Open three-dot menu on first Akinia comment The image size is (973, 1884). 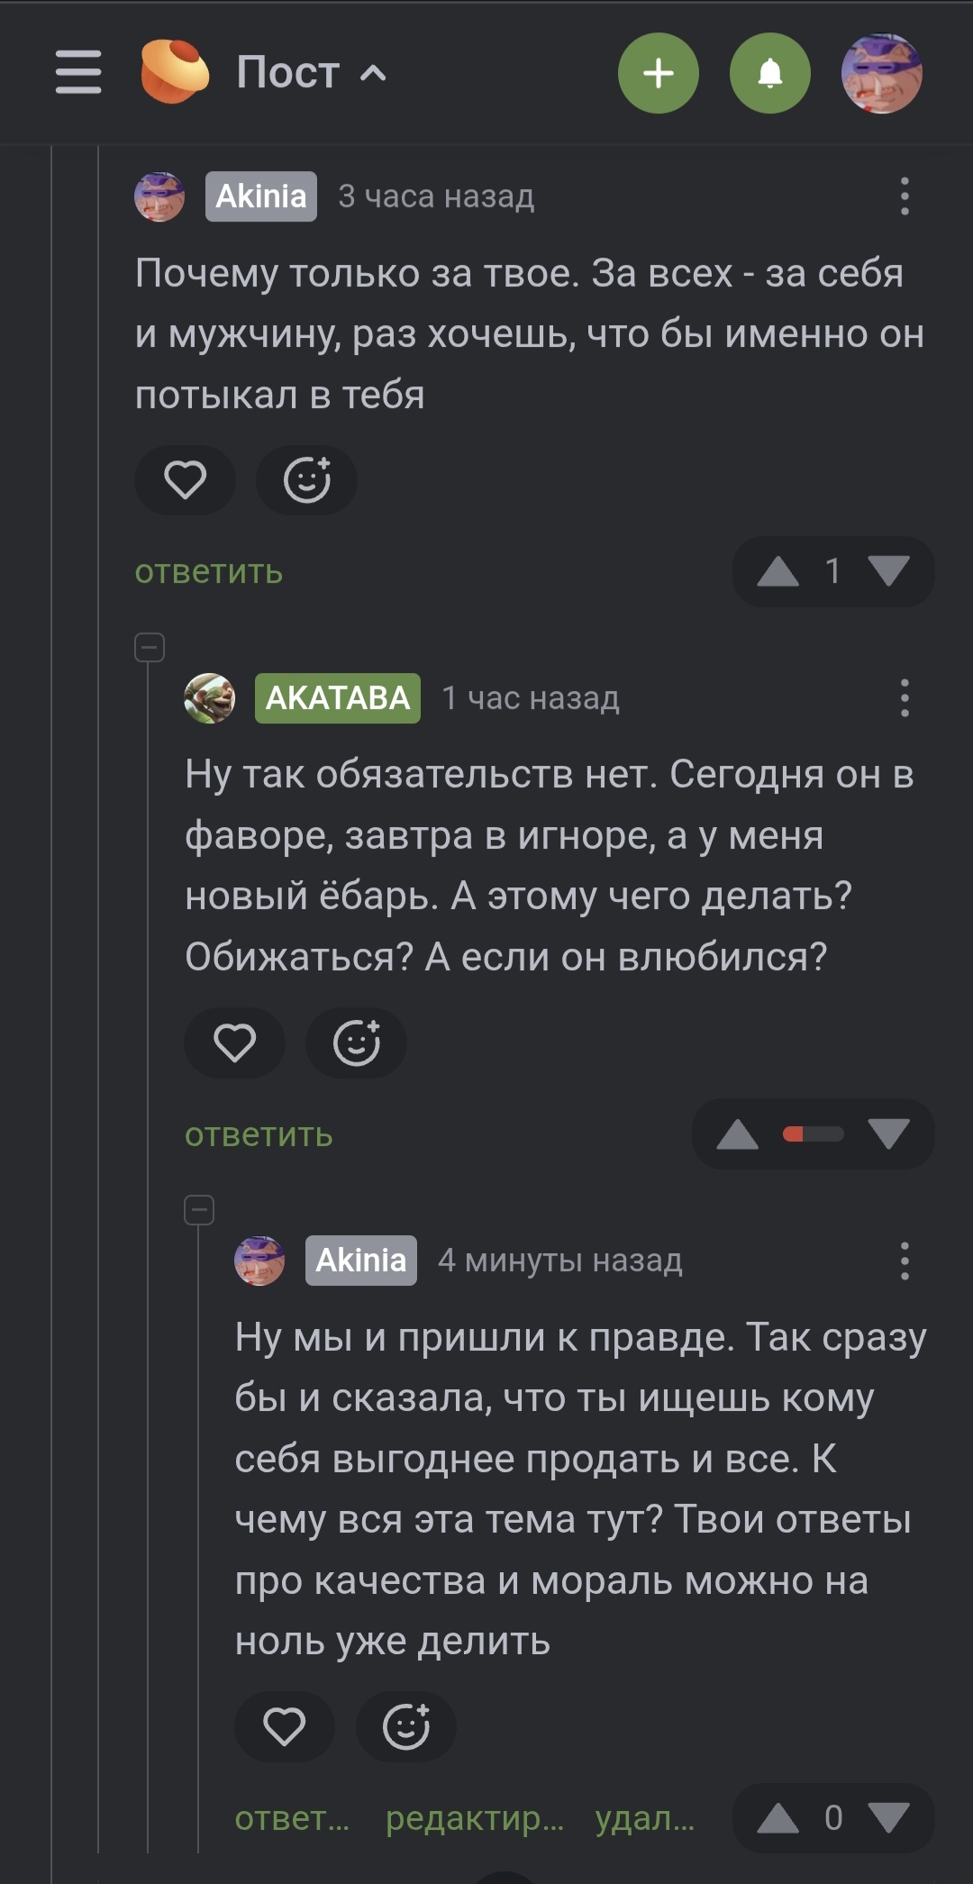coord(905,196)
